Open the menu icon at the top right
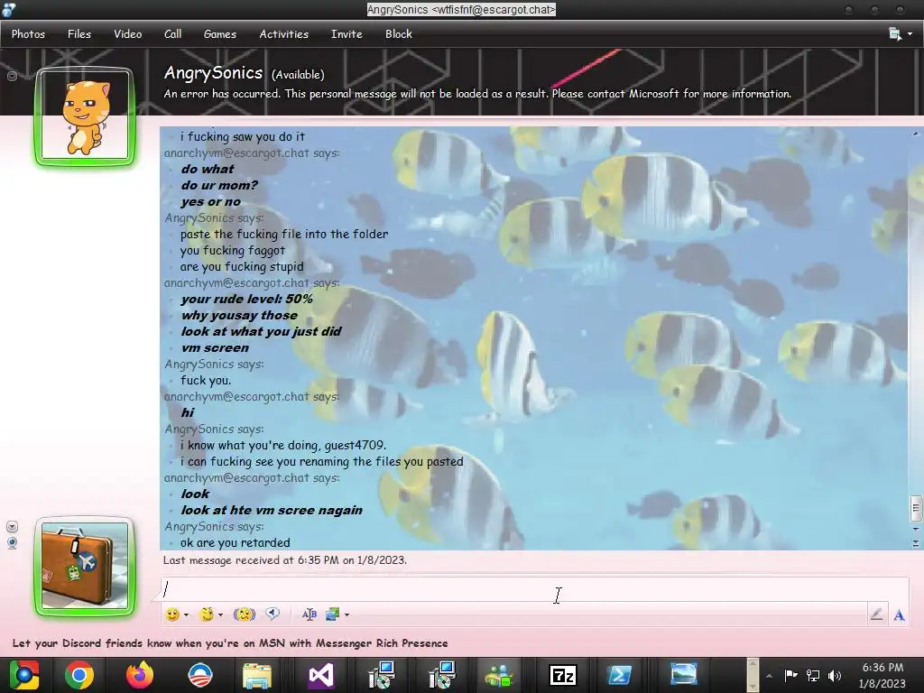The image size is (924, 693). (x=894, y=34)
